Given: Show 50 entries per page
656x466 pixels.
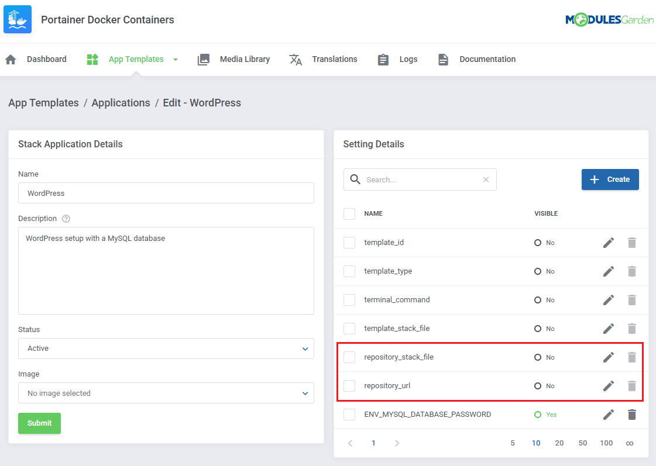Looking at the screenshot, I should point(583,443).
